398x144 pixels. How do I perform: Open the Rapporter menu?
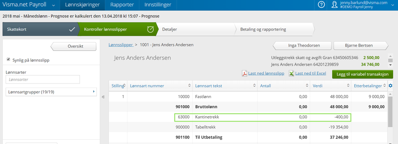122,5
